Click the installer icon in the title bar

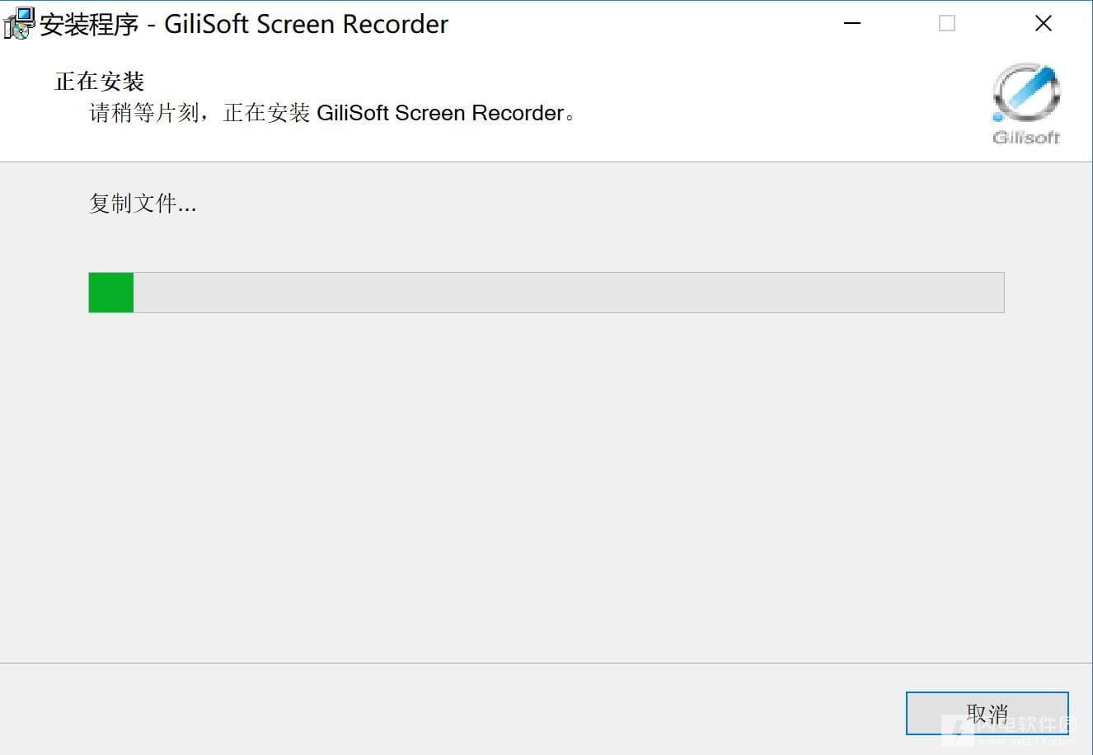pos(19,23)
